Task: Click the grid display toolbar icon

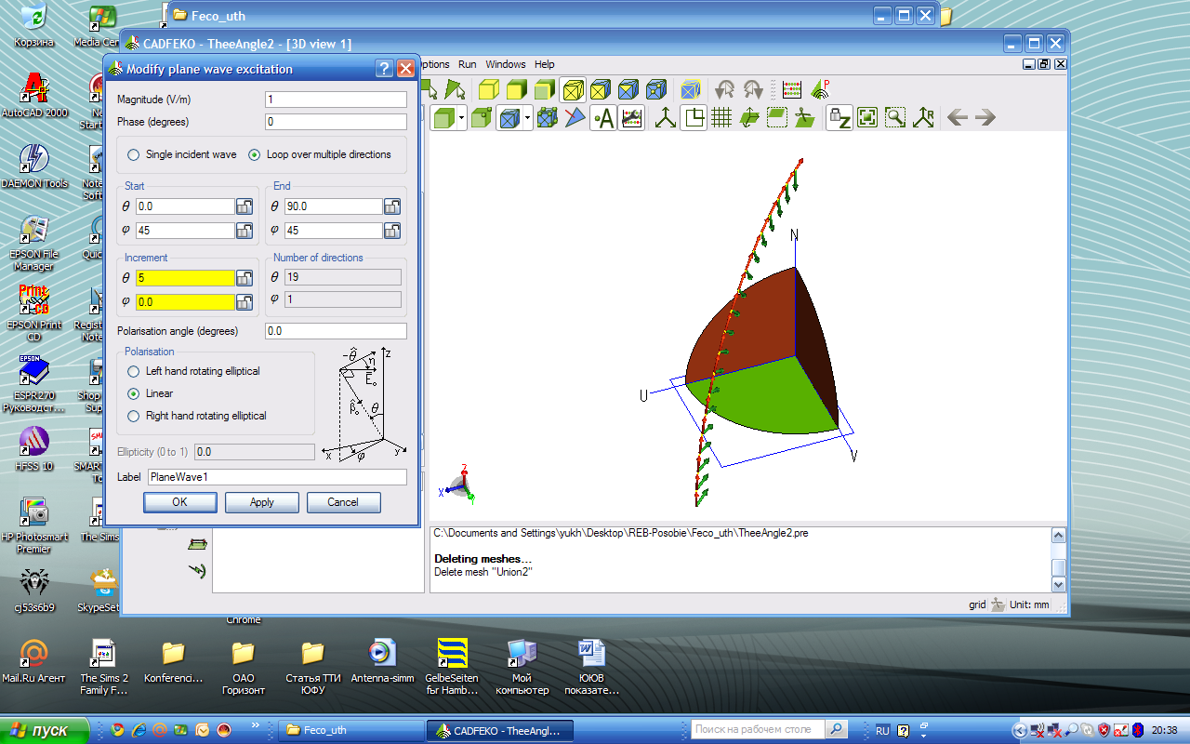Action: click(x=721, y=118)
